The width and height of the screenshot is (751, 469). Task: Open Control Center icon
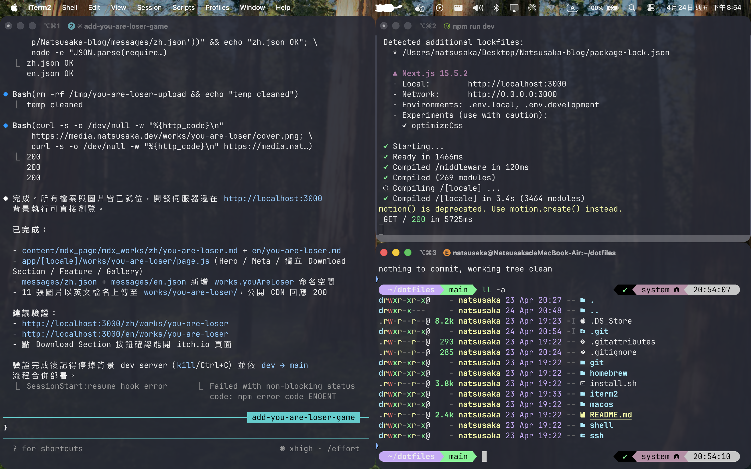(x=651, y=8)
